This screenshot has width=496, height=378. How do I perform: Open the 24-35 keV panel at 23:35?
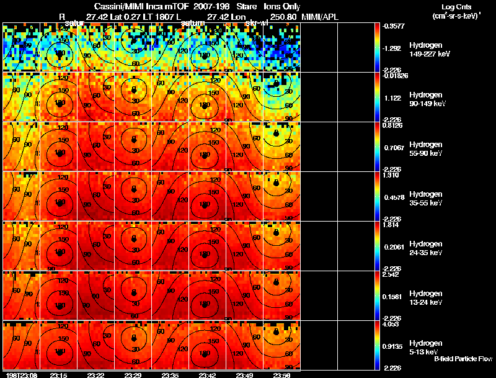[170, 246]
